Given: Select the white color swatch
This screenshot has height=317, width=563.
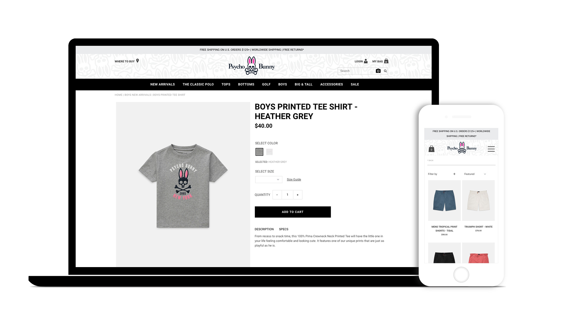Looking at the screenshot, I should 269,152.
